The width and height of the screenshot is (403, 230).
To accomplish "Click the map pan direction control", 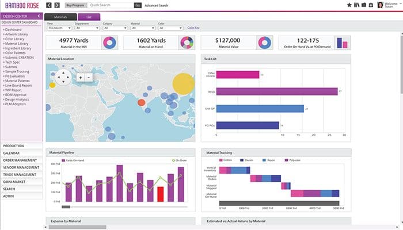I will 64,77.
